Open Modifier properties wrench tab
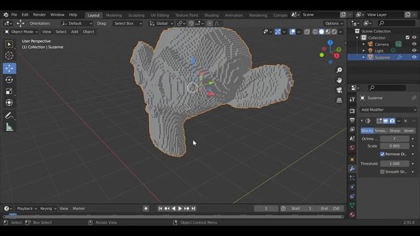 coord(352,168)
